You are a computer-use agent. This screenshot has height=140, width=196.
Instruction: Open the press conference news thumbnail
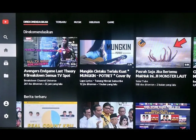[106, 115]
